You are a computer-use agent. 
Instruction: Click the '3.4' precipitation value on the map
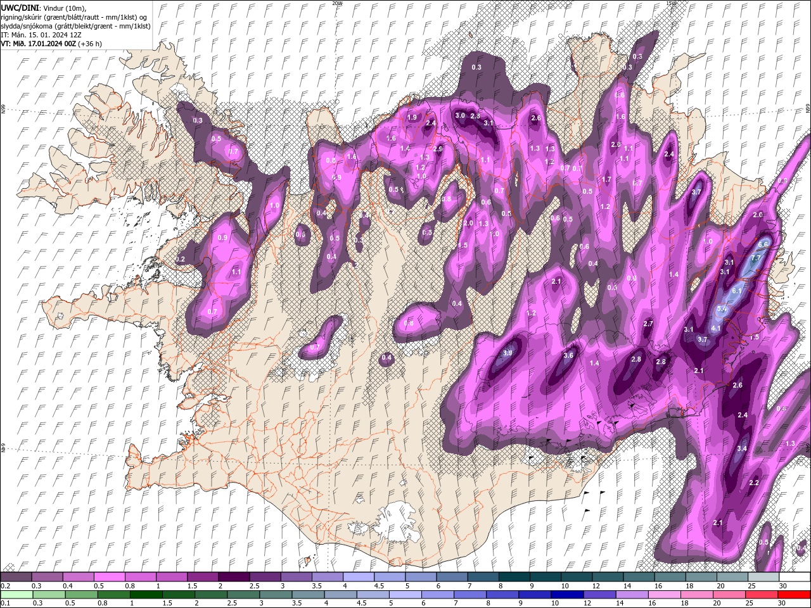pyautogui.click(x=743, y=448)
